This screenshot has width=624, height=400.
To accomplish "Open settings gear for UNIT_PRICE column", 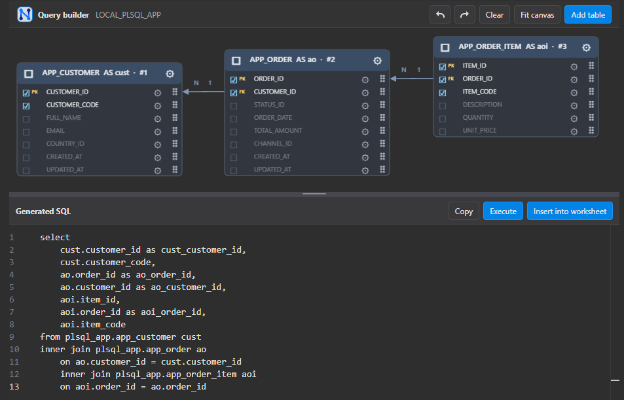I will tap(574, 132).
